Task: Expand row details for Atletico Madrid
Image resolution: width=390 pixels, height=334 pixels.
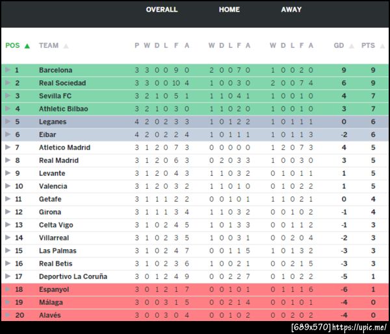Action: pos(8,147)
